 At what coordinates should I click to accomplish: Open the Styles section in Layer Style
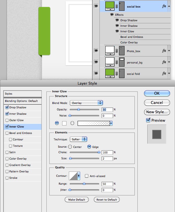(22, 94)
